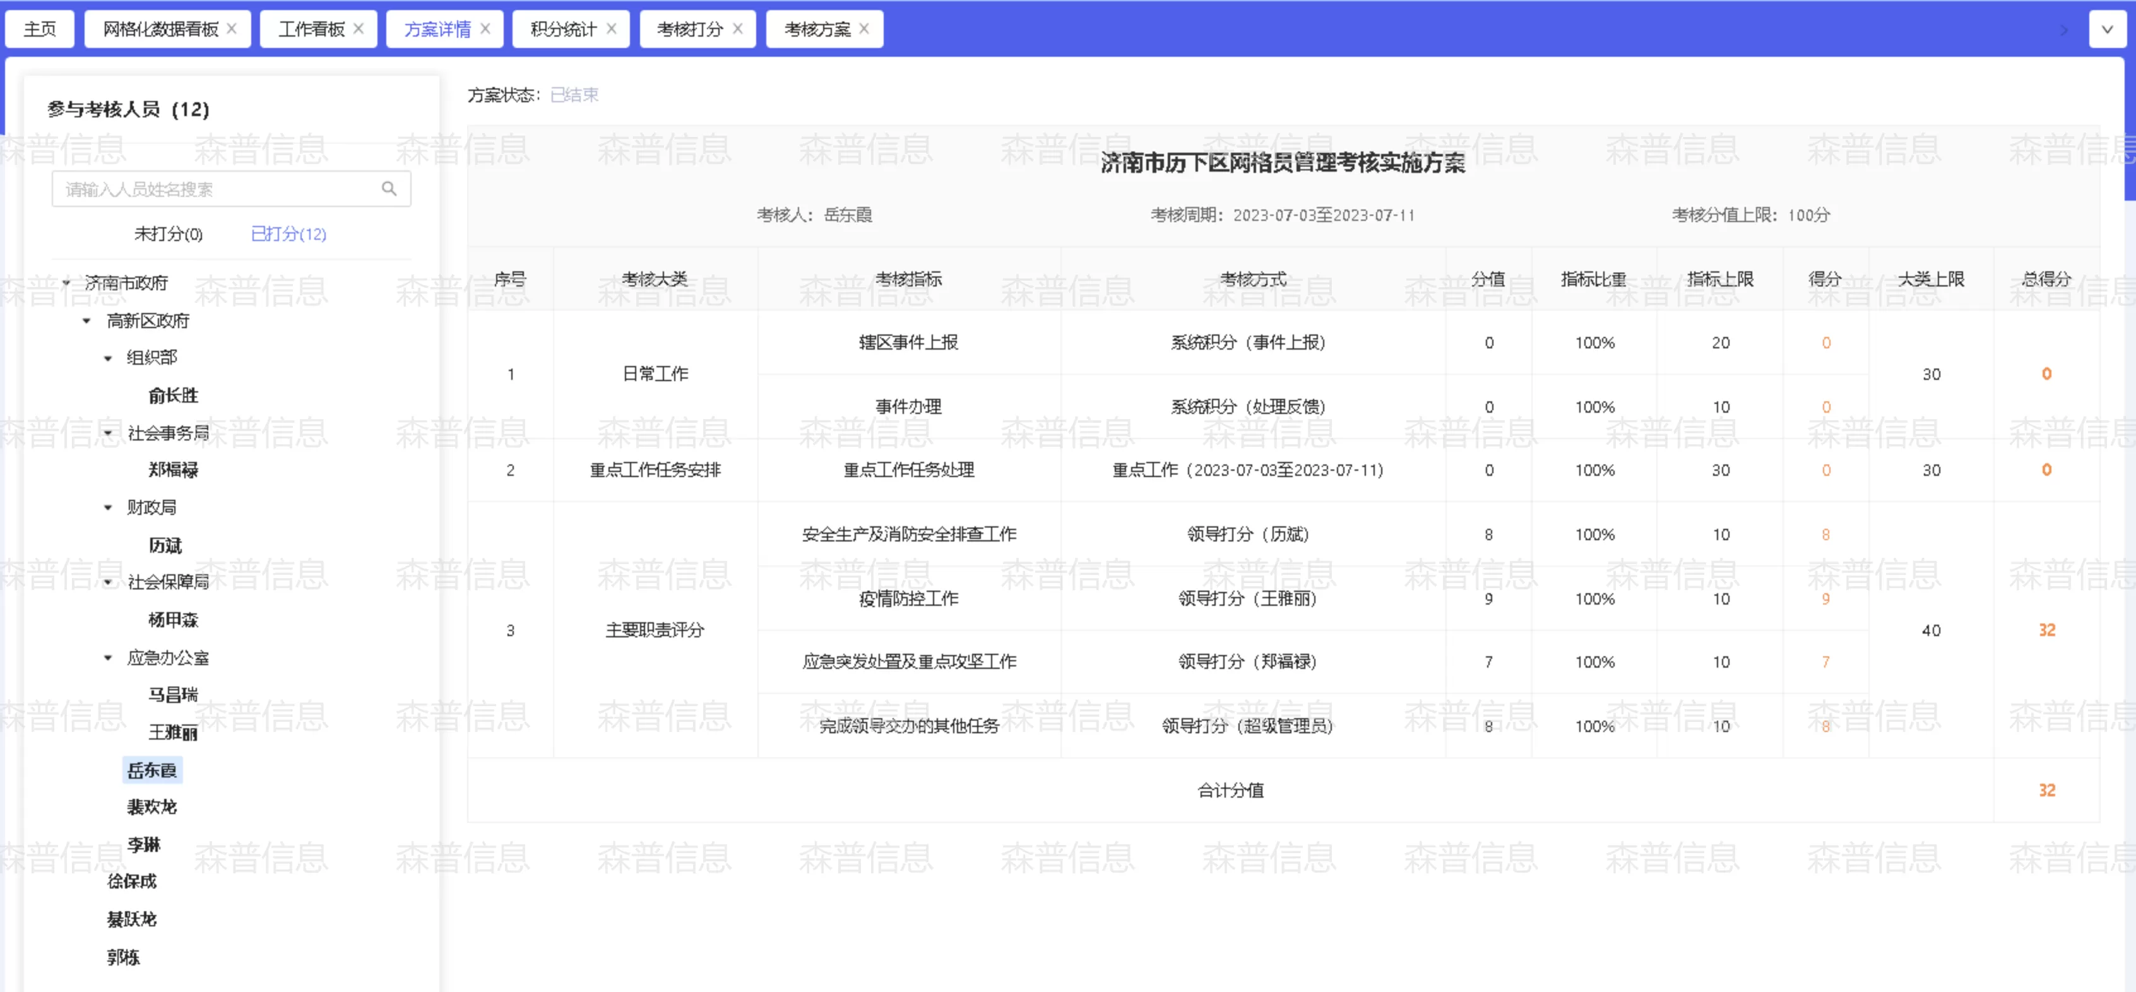Click 完成领导交办的其他任务 cell
This screenshot has height=992, width=2136.
coord(909,726)
